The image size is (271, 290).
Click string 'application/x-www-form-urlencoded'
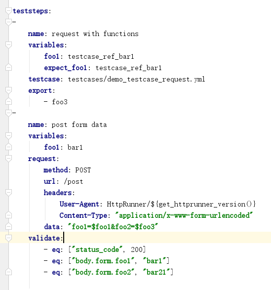click(184, 215)
